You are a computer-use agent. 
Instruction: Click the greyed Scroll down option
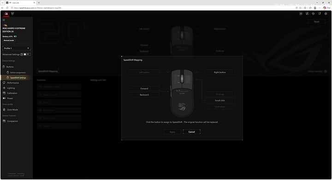coord(220,107)
